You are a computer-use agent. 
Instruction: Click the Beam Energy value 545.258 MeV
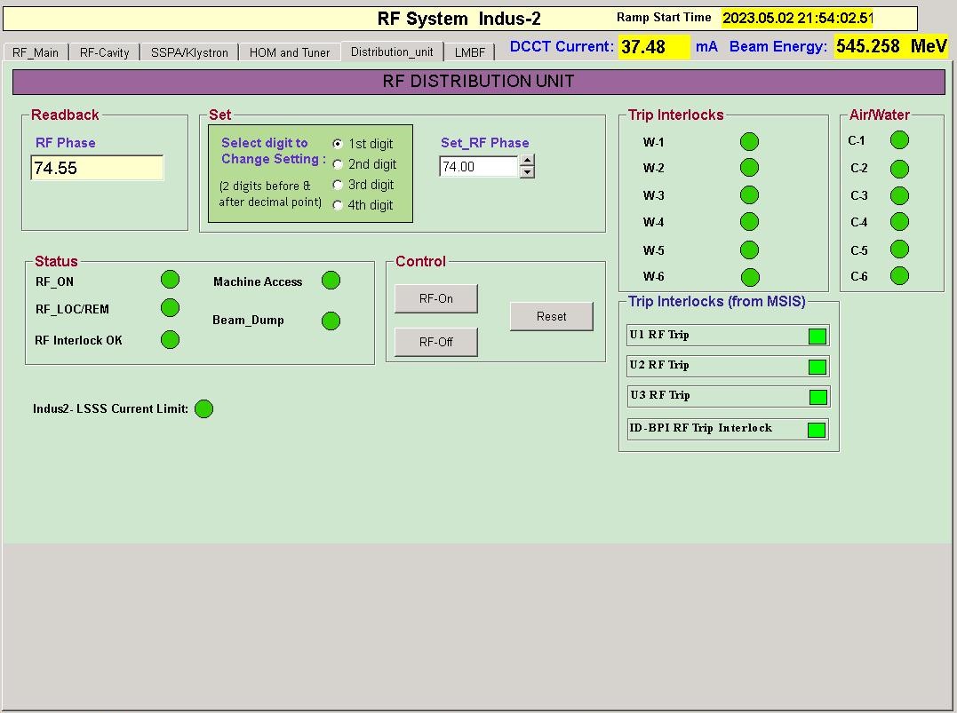click(x=891, y=46)
